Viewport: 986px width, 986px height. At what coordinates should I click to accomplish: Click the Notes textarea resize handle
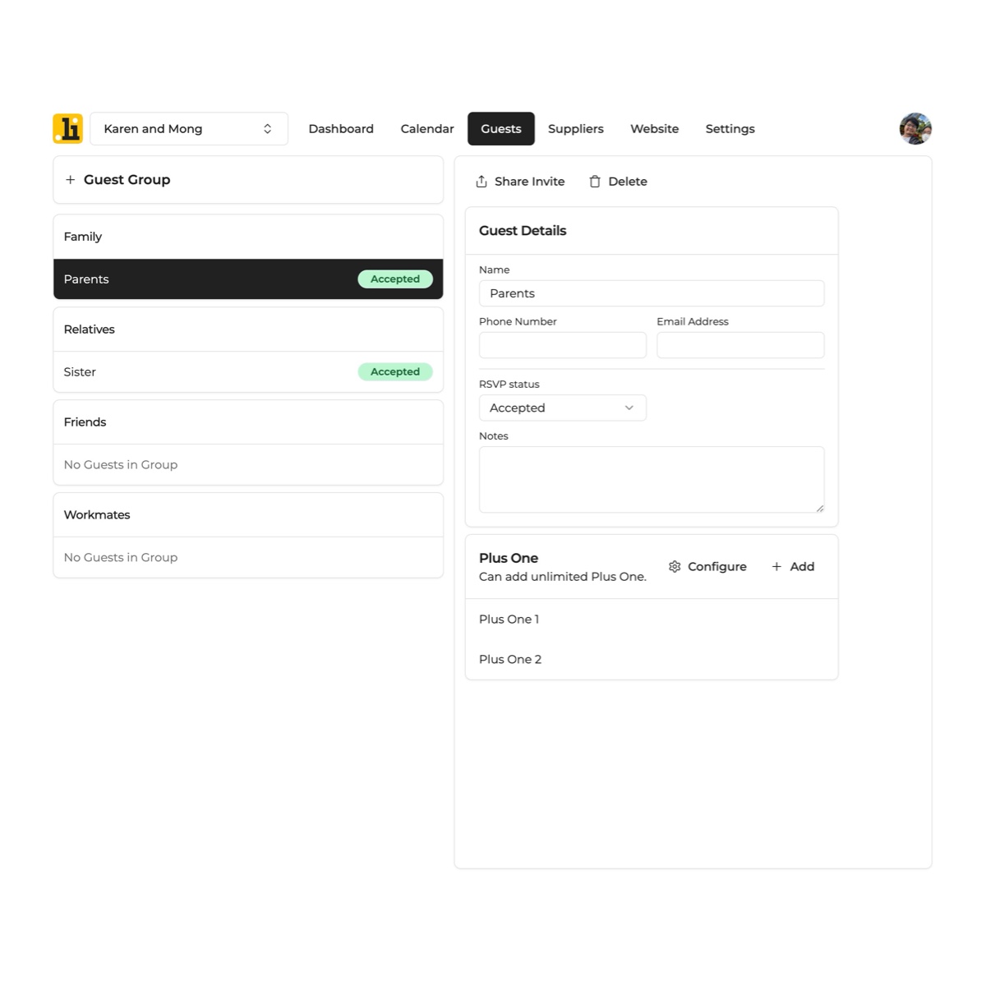coord(819,508)
